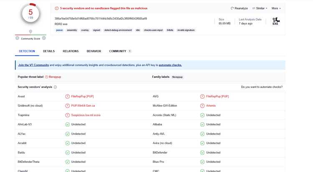
Task: Click the AhnLab-V3 undetected checkmark icon
Action: coord(68,125)
